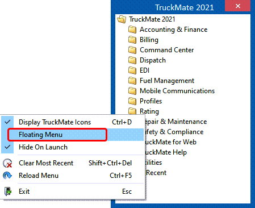Open the Safety & Compliance tree item

[x=174, y=132]
